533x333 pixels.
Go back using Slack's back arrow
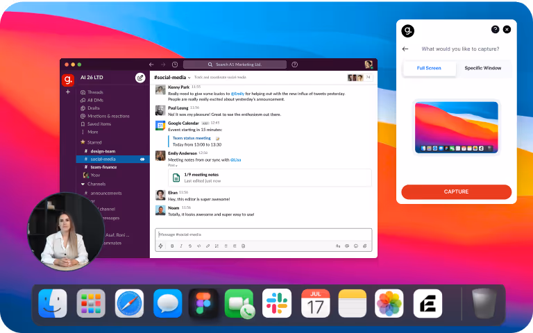click(x=151, y=65)
